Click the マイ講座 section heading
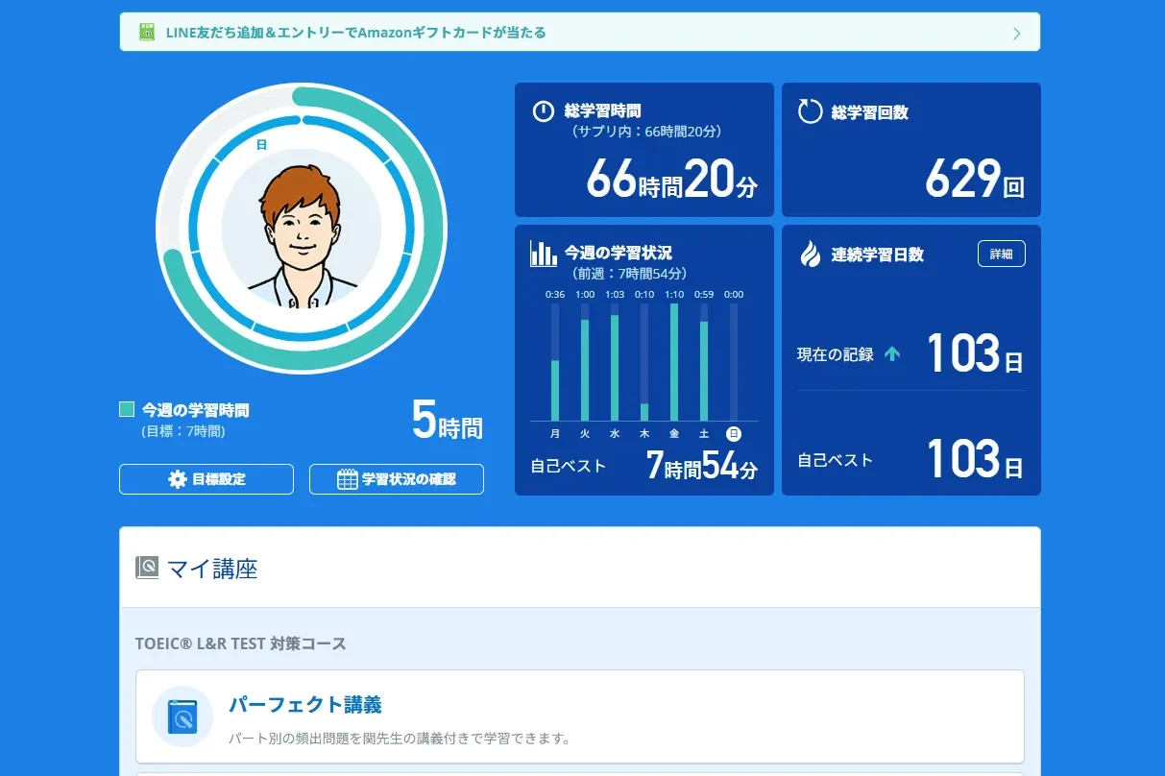The width and height of the screenshot is (1165, 776). point(212,569)
